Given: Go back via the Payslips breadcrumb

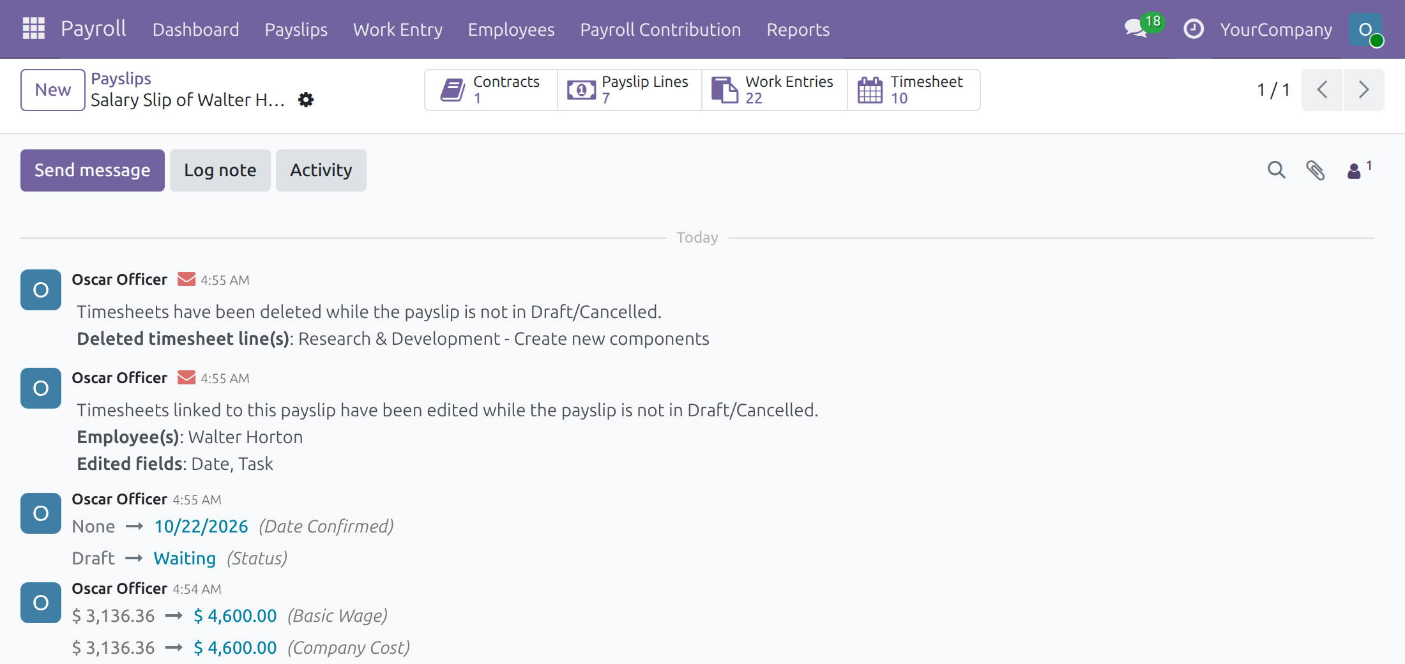Looking at the screenshot, I should tap(121, 79).
